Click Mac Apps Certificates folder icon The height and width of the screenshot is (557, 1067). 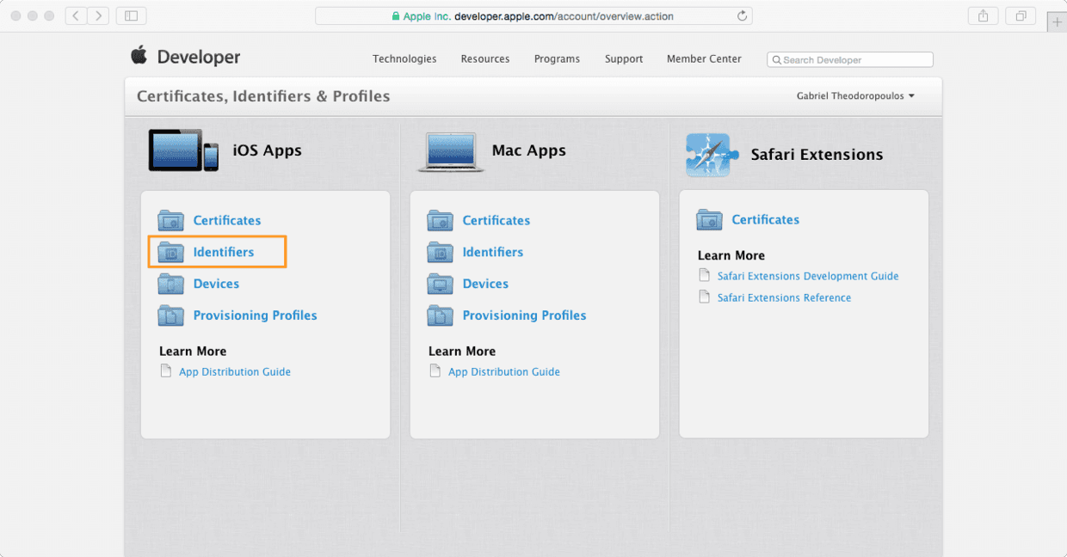click(440, 220)
